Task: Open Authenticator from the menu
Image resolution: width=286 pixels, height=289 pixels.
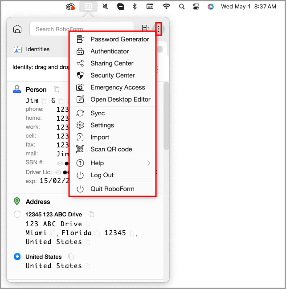Action: 112,51
